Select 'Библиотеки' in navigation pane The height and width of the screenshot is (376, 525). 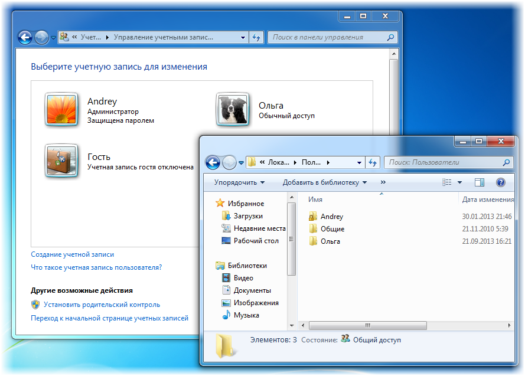[247, 266]
